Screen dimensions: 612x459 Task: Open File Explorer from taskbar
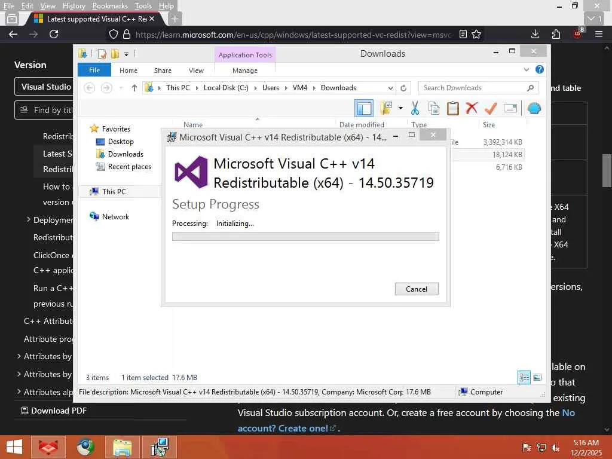(x=122, y=447)
